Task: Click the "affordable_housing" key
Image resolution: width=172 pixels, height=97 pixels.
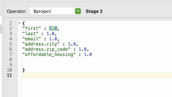Action: coord(49,54)
